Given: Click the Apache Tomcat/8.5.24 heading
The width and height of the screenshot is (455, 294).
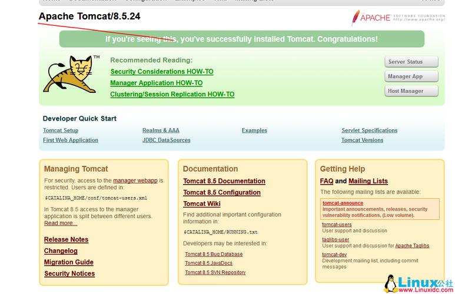Looking at the screenshot, I should (x=89, y=16).
